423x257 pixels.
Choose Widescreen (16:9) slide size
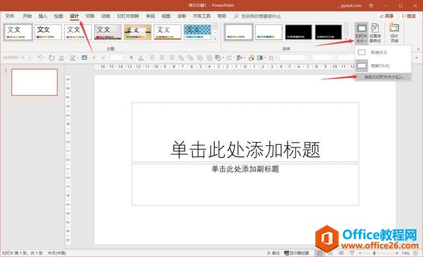tap(383, 65)
